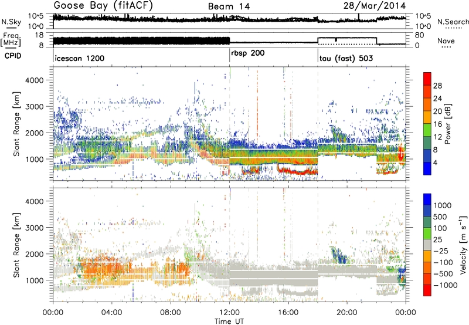Click the '28' power colorbar value
Image resolution: width=469 pixels, height=325 pixels.
tap(437, 86)
